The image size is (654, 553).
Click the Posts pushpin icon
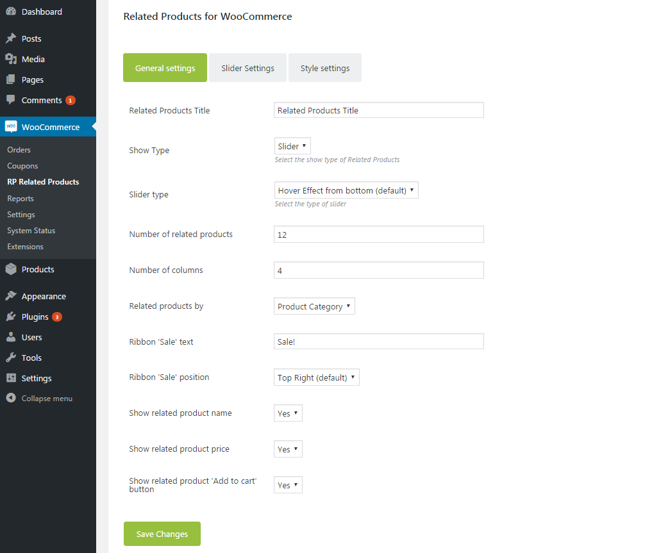11,38
